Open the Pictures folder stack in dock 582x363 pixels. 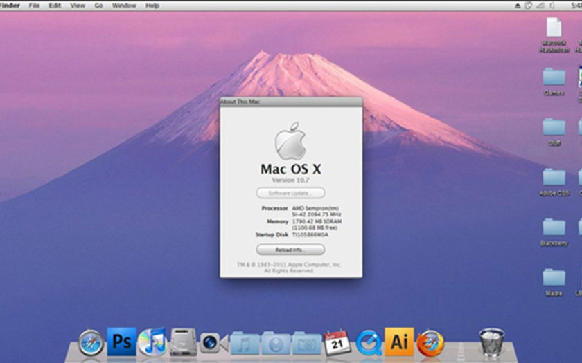click(x=306, y=343)
